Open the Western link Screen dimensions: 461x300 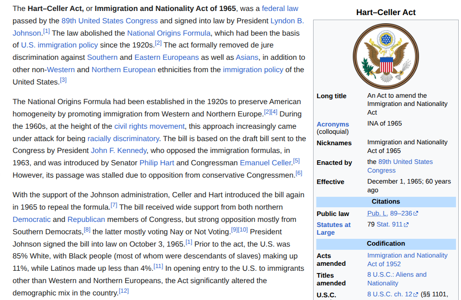coord(61,70)
